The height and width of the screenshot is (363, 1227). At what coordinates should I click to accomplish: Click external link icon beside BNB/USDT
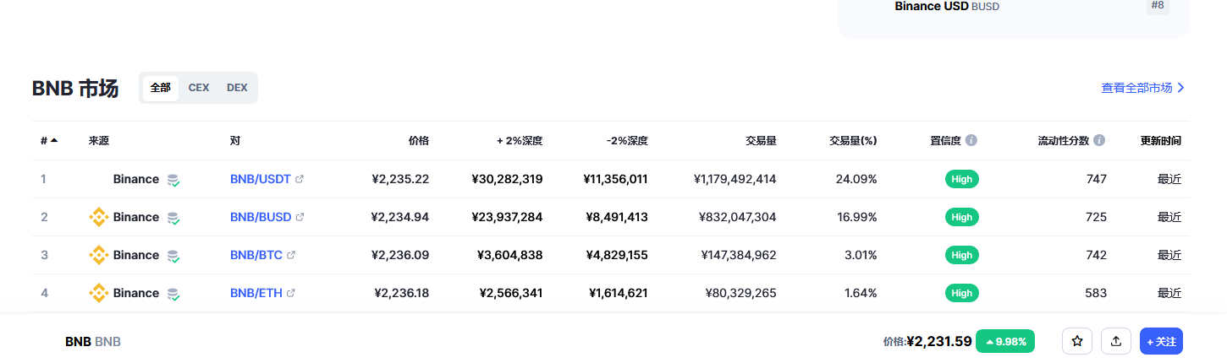coord(300,179)
